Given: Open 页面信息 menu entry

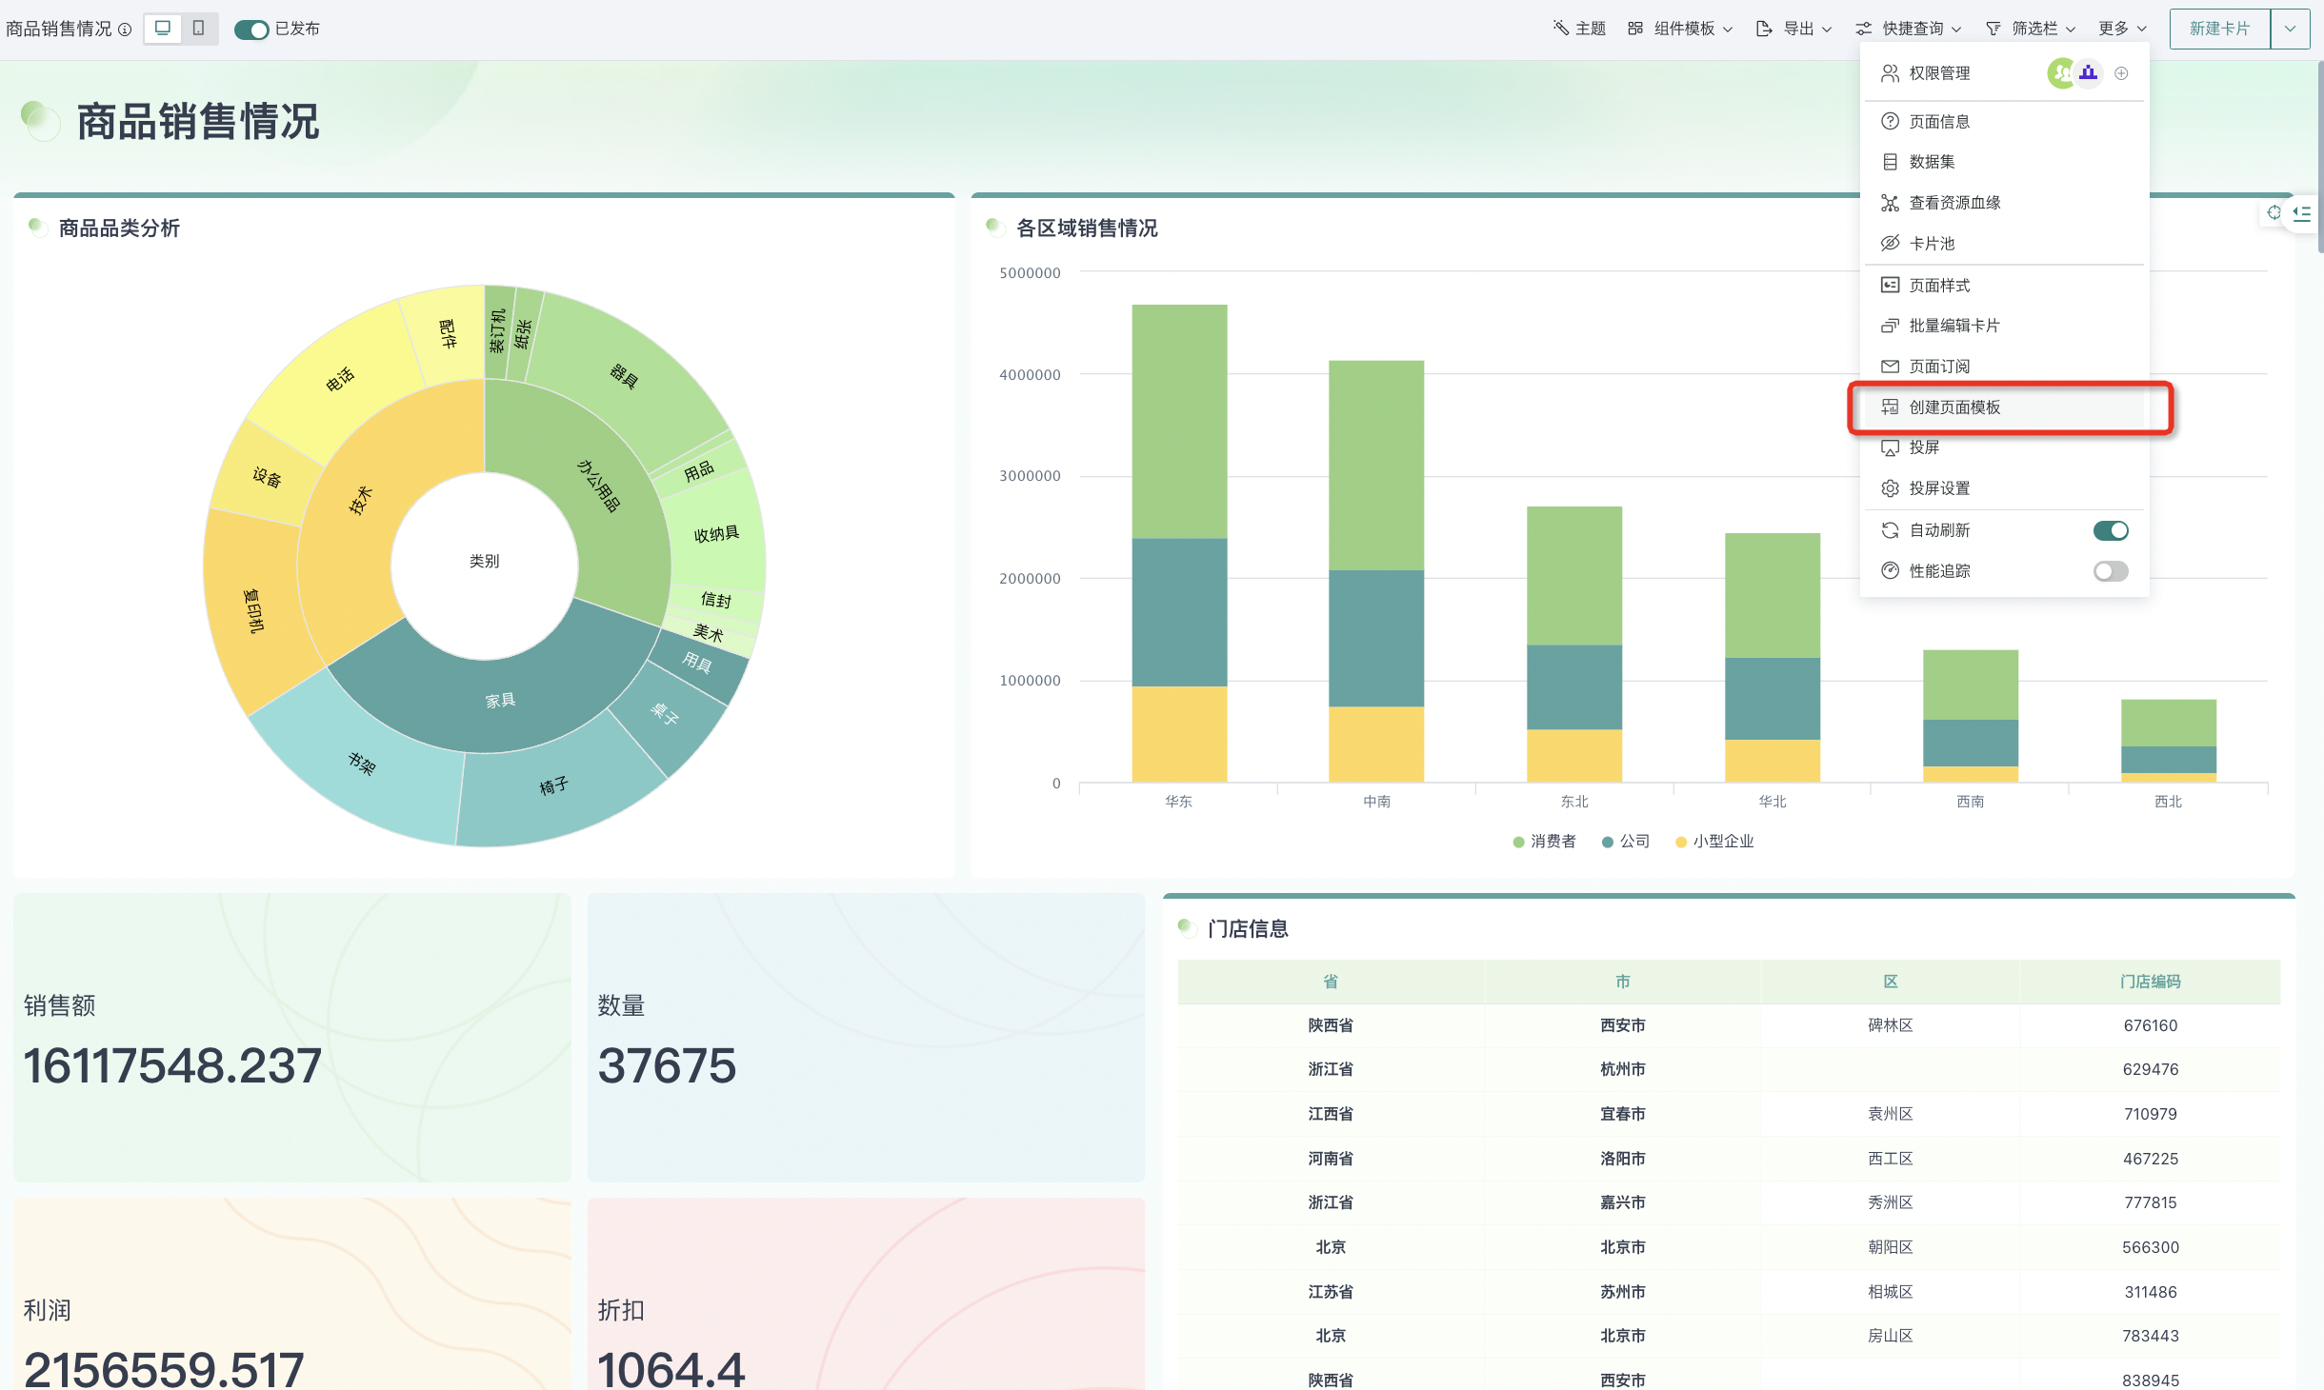Looking at the screenshot, I should click(x=2005, y=121).
